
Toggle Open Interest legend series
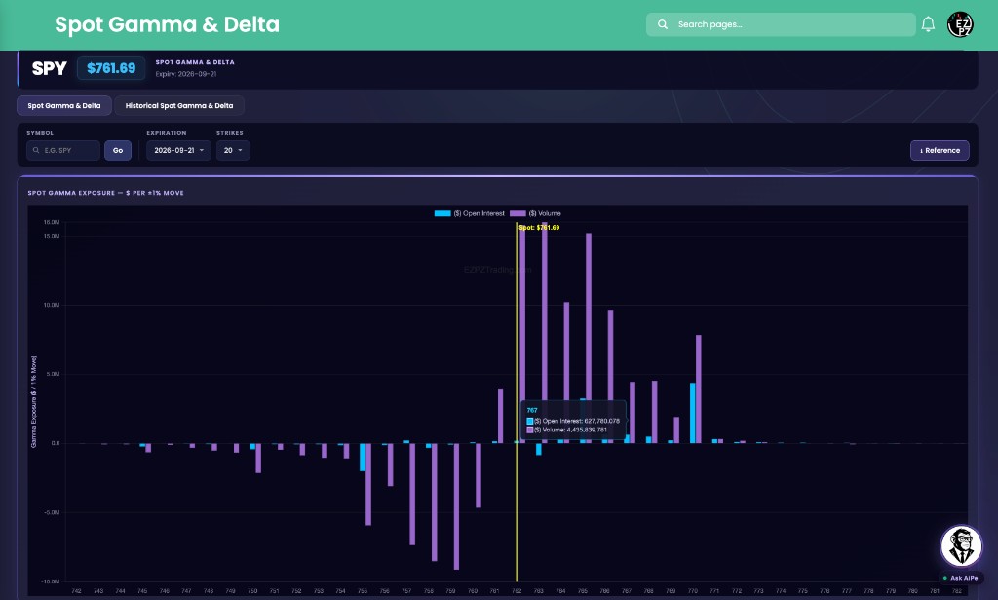(x=469, y=213)
